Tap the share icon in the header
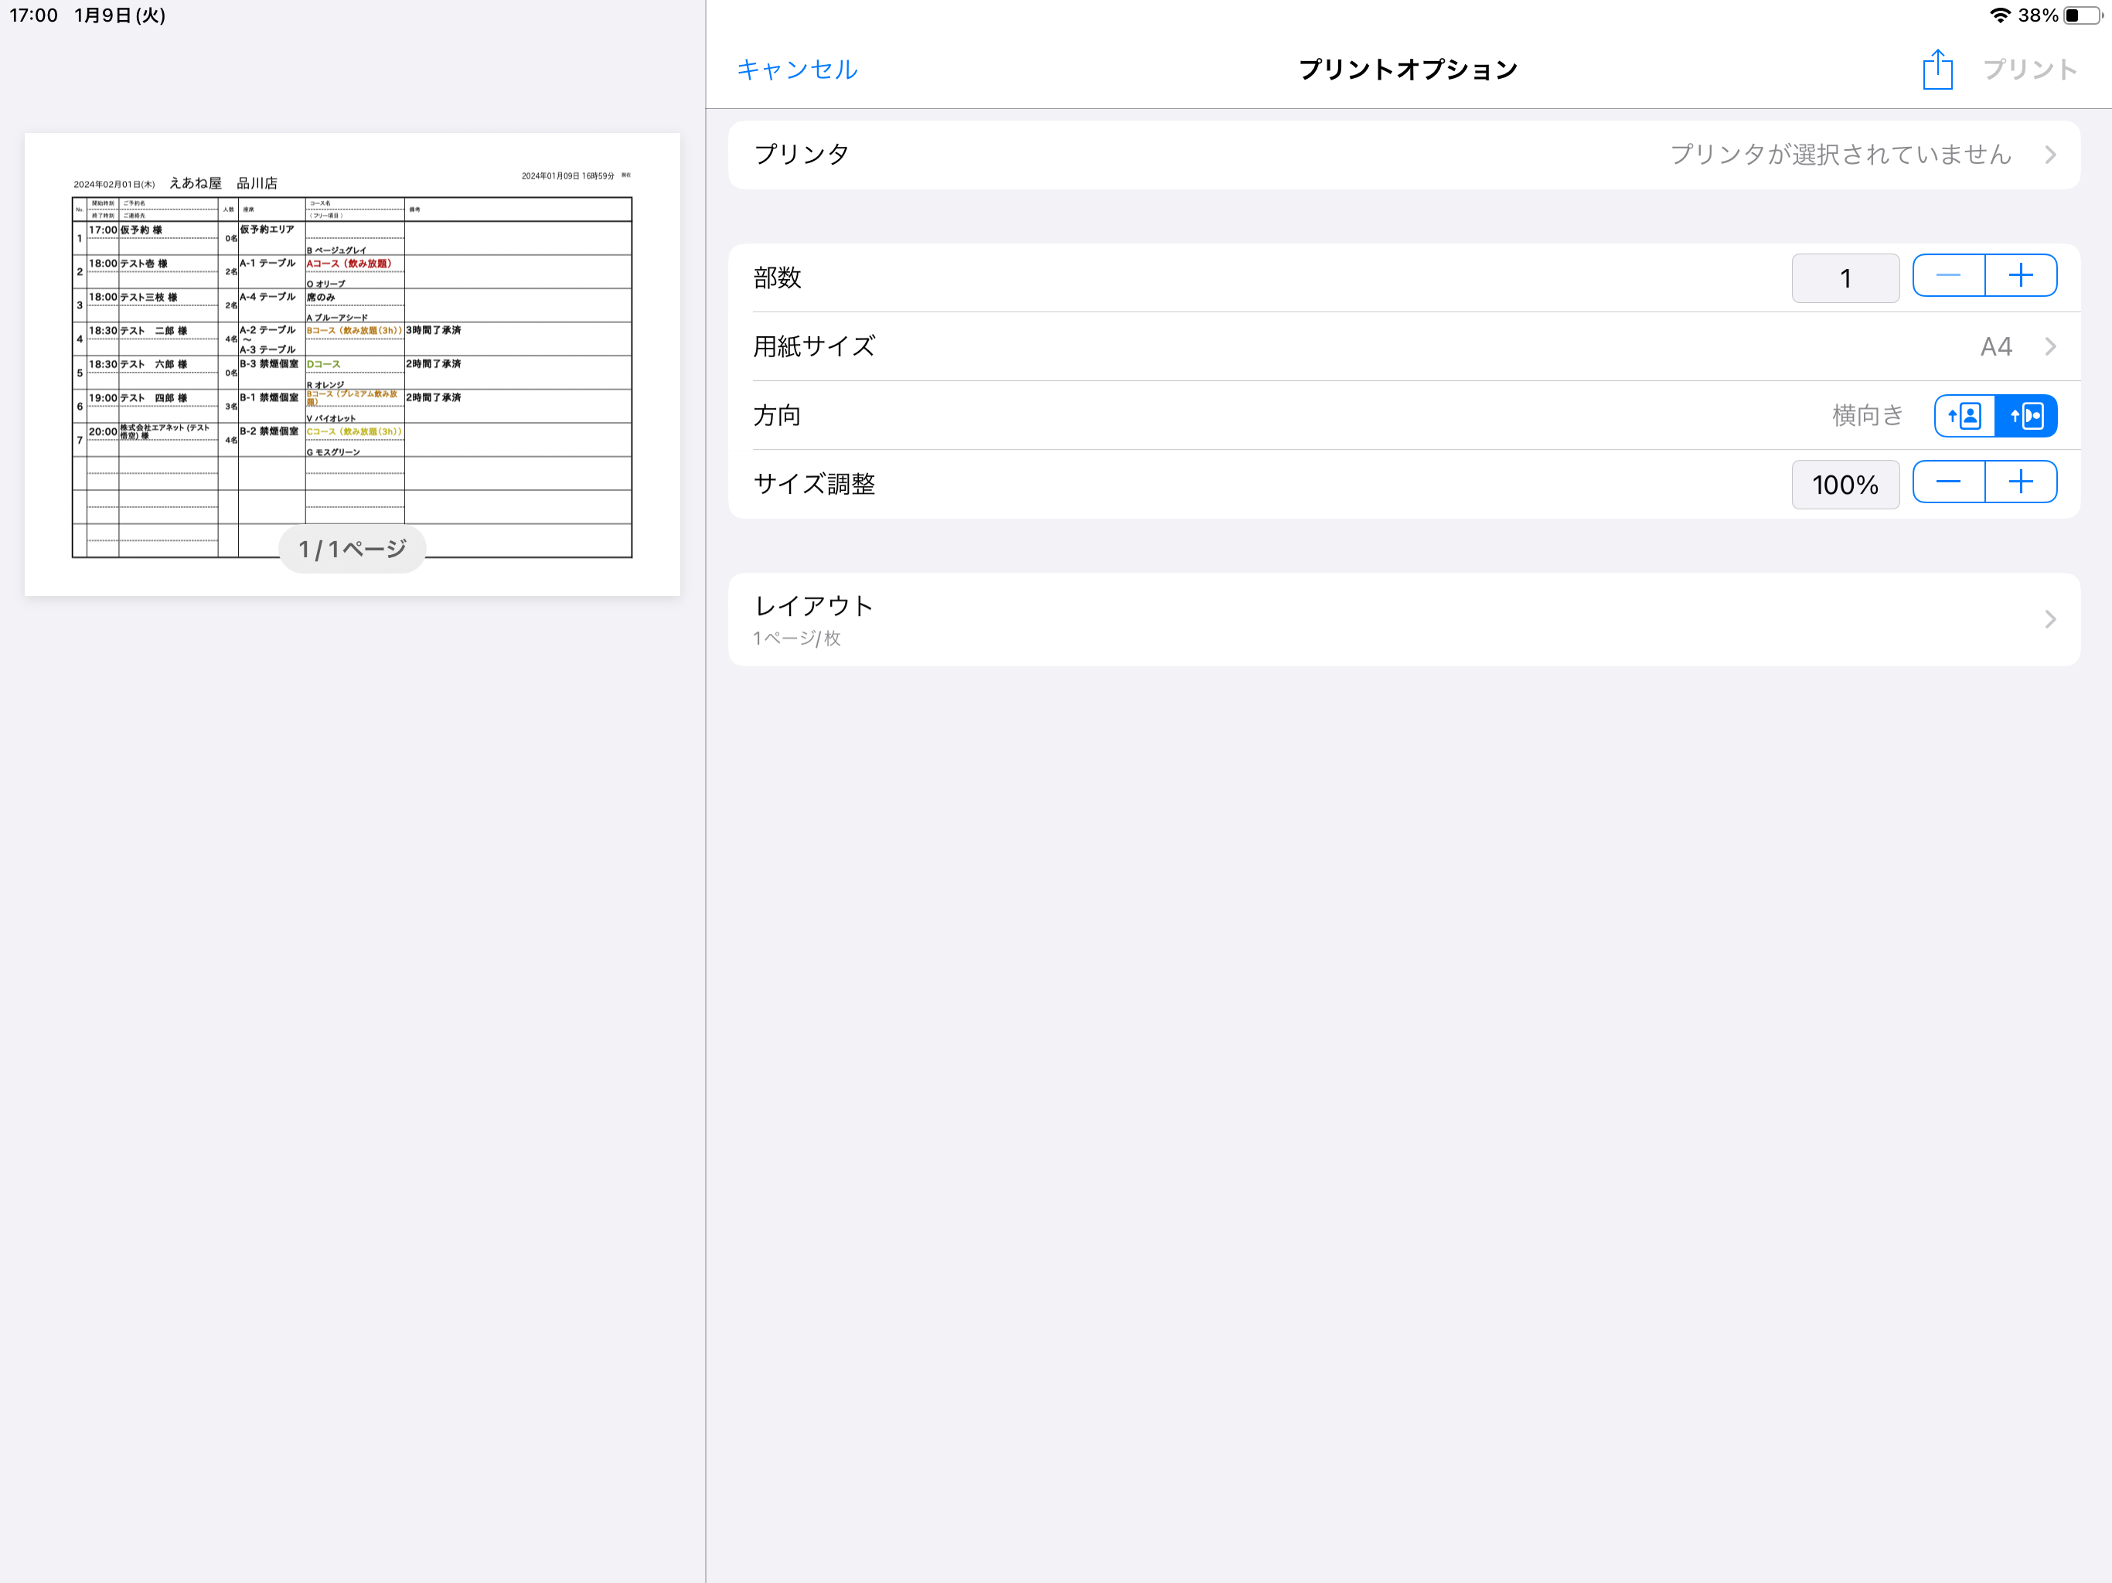This screenshot has height=1583, width=2112. 1937,69
